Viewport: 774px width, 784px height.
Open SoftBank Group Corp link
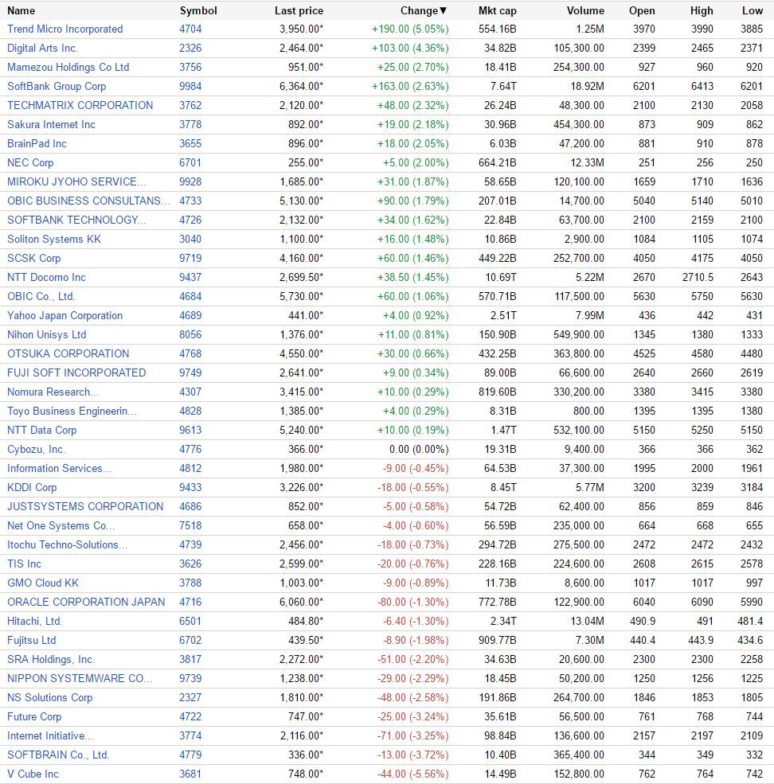point(57,86)
